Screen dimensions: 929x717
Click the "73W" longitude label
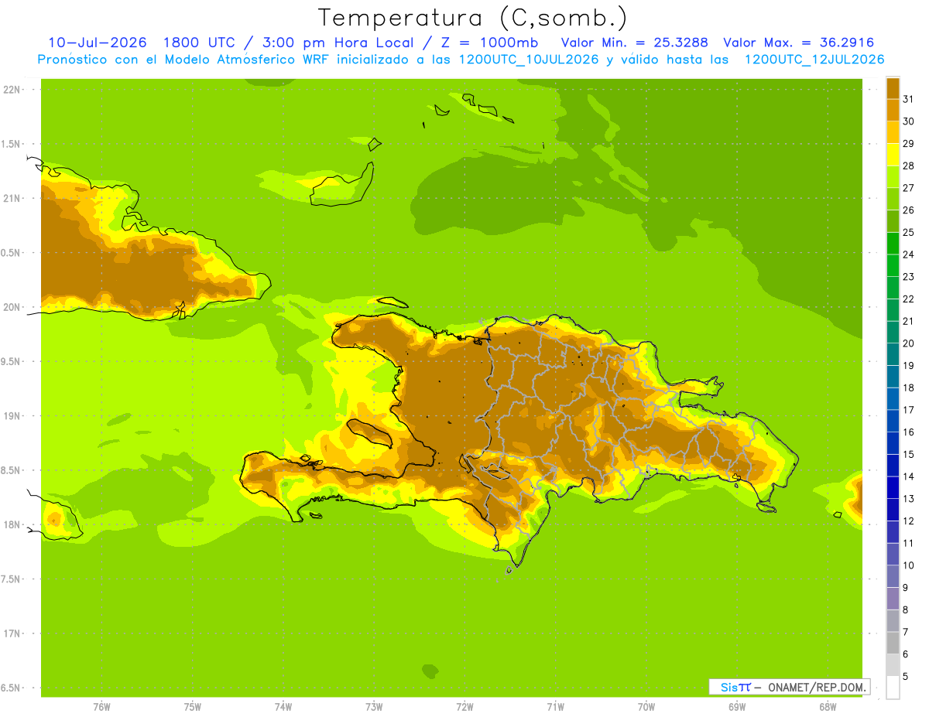(x=374, y=707)
